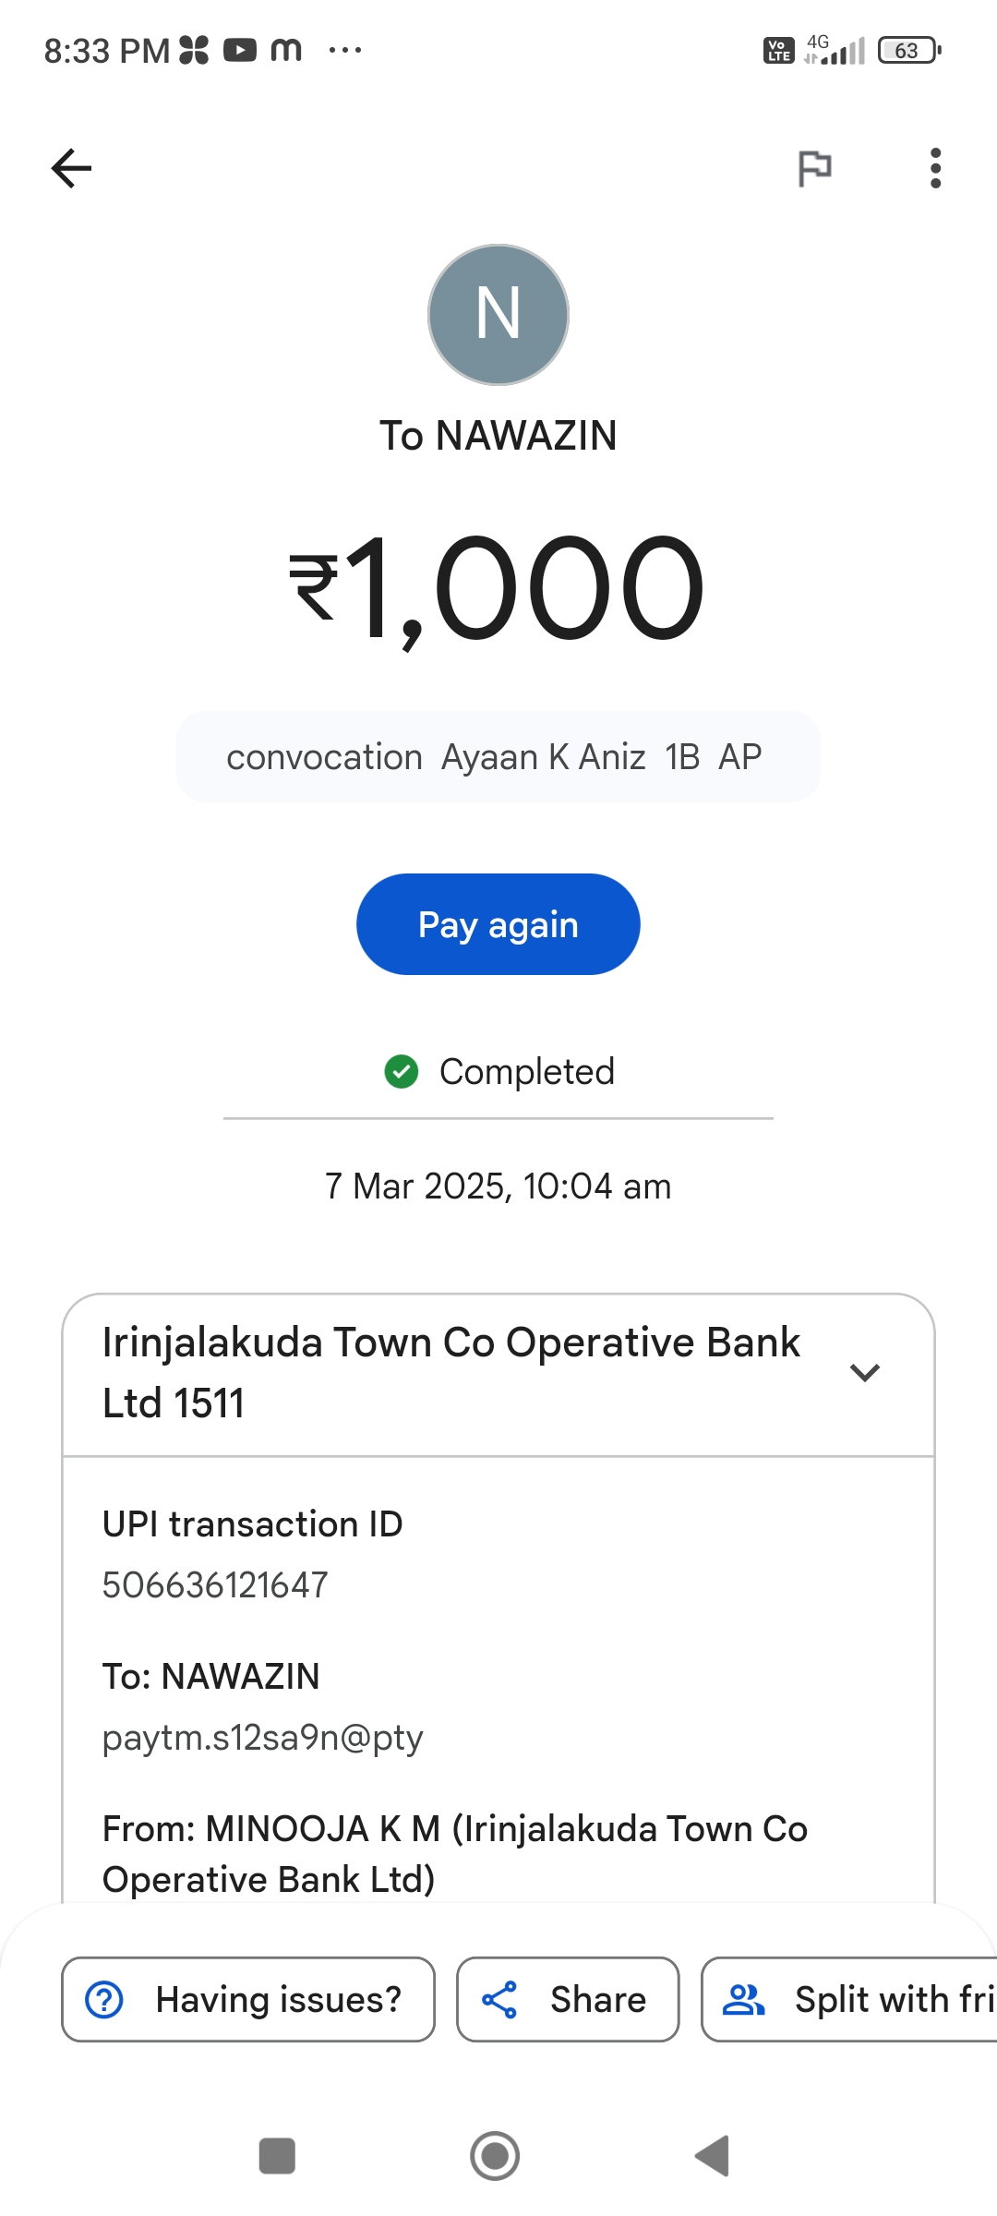Tap the Having issues? button
The height and width of the screenshot is (2216, 997).
[x=247, y=2000]
